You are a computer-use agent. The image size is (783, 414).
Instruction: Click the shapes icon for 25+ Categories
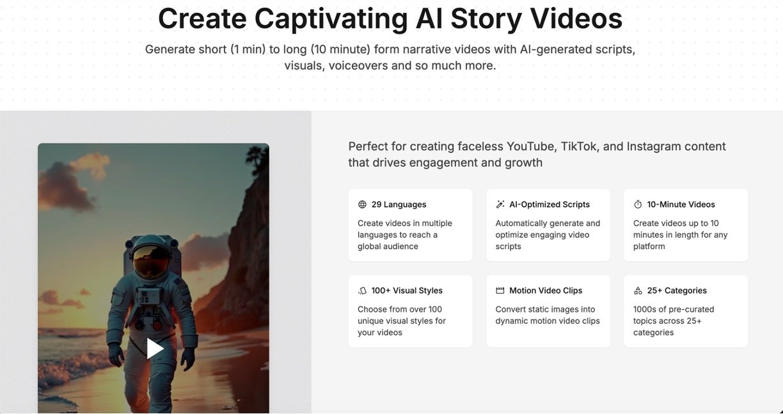point(638,291)
